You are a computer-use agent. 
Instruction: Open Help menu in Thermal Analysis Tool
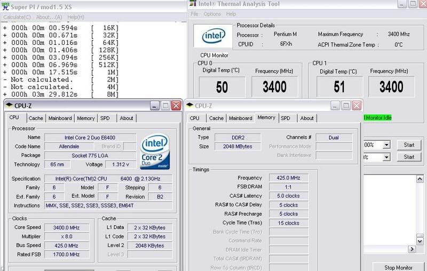[x=231, y=14]
